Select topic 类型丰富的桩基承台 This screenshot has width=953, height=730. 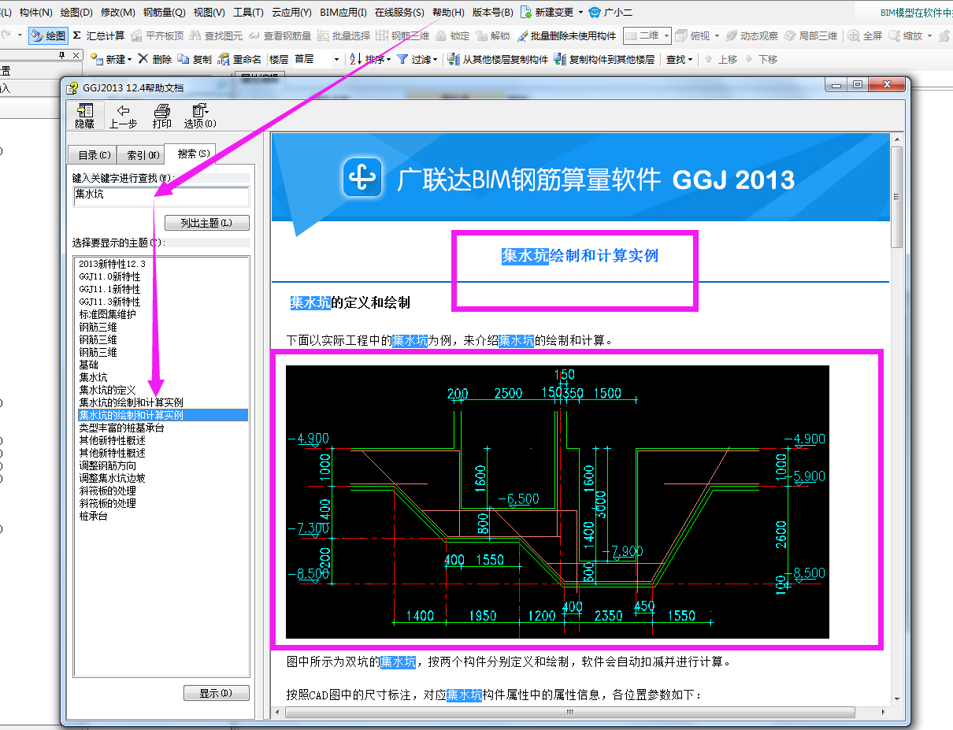click(x=122, y=428)
